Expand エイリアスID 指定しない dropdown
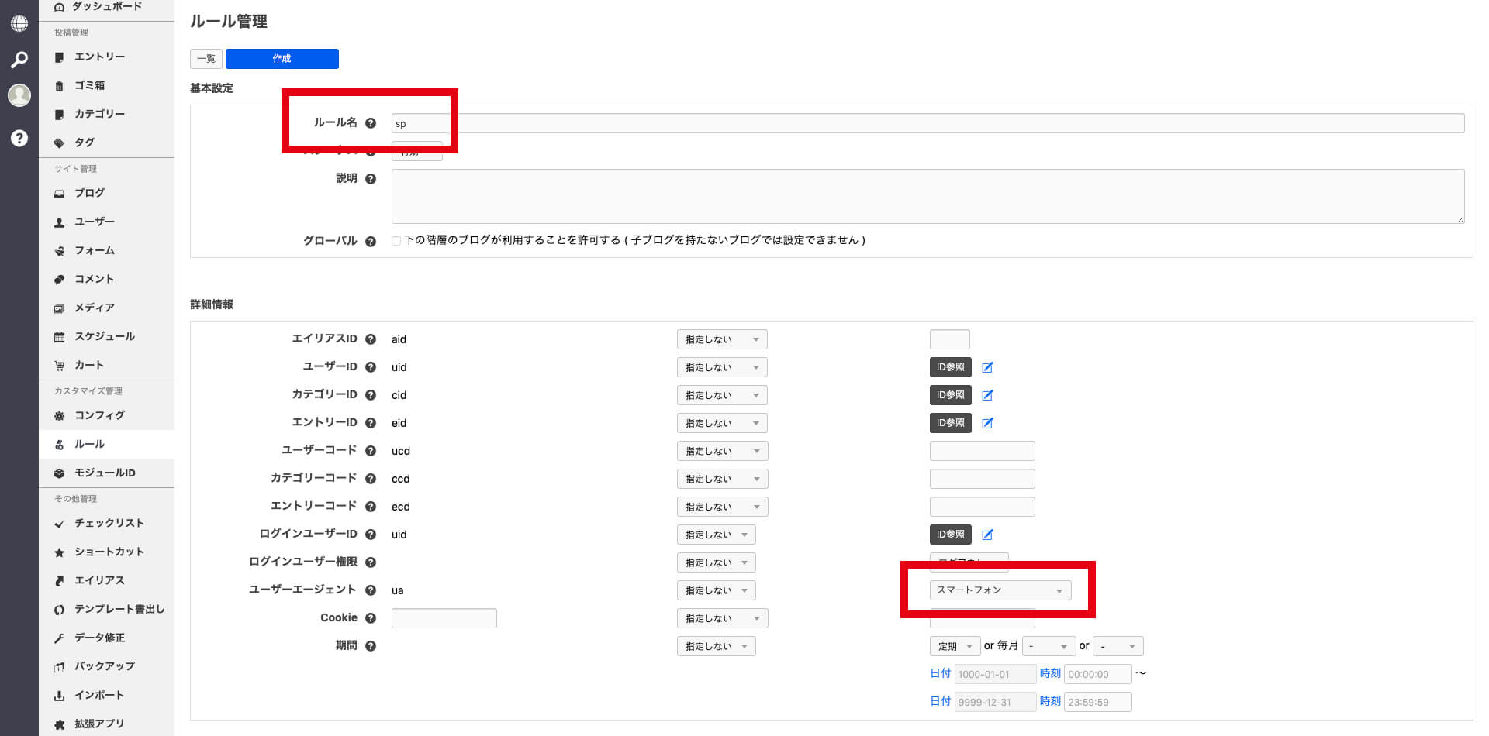 click(721, 339)
